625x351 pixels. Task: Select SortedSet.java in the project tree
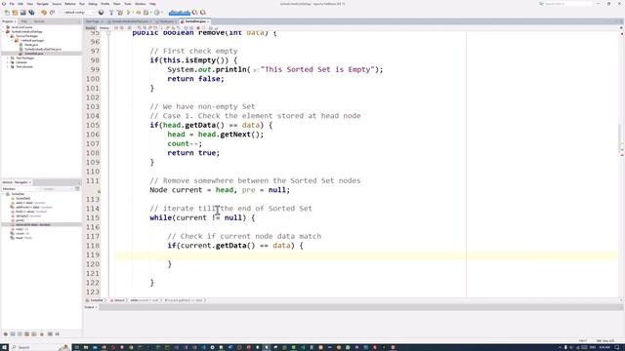[x=33, y=54]
